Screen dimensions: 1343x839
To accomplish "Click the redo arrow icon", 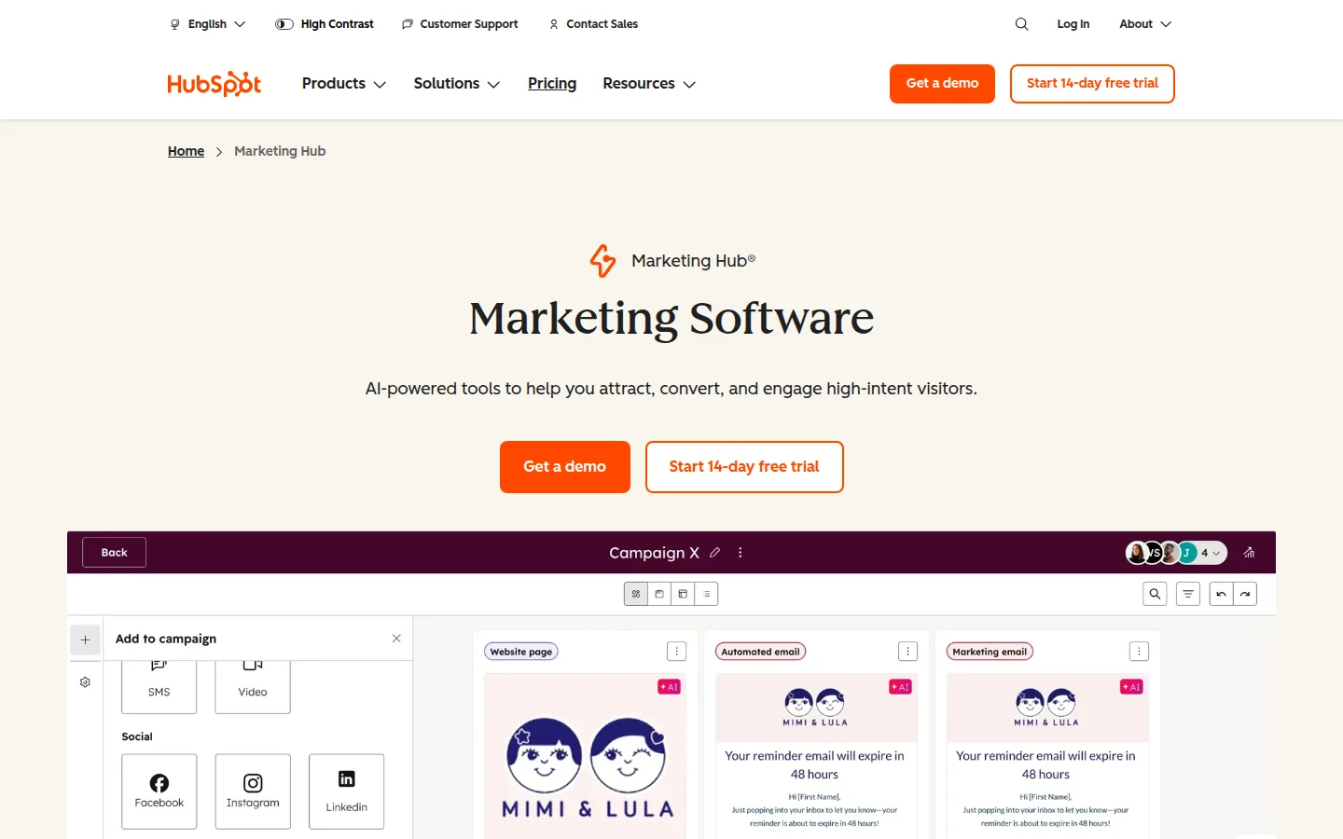I will [1245, 594].
